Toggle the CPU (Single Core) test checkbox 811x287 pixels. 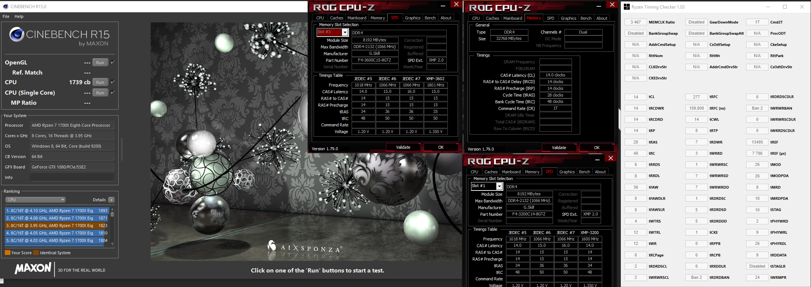pyautogui.click(x=113, y=92)
